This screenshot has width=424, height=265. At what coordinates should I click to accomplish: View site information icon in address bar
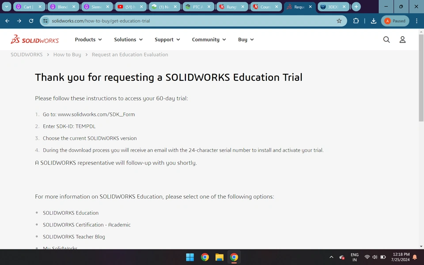click(x=45, y=21)
